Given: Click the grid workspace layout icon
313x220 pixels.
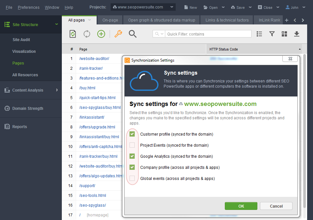Looking at the screenshot, I should tap(284, 34).
